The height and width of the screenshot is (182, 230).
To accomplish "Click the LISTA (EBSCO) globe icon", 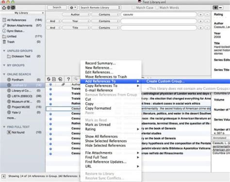I will tap(9, 96).
